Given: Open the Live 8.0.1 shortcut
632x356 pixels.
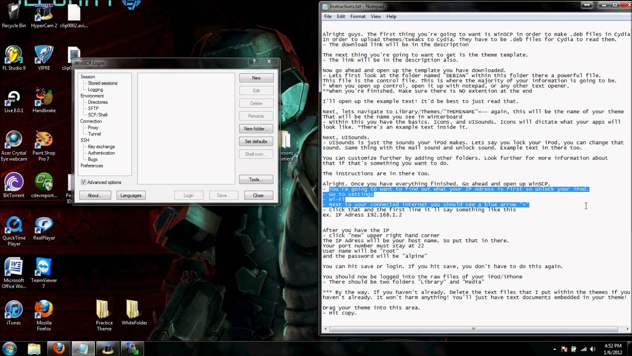Looking at the screenshot, I should tap(14, 101).
